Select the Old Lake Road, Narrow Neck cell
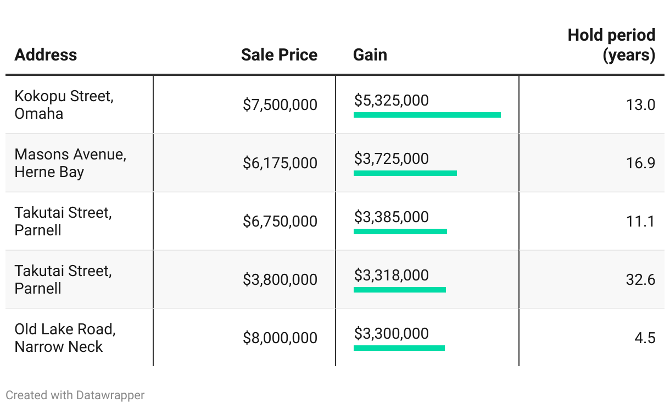Image resolution: width=670 pixels, height=408 pixels. [65, 338]
